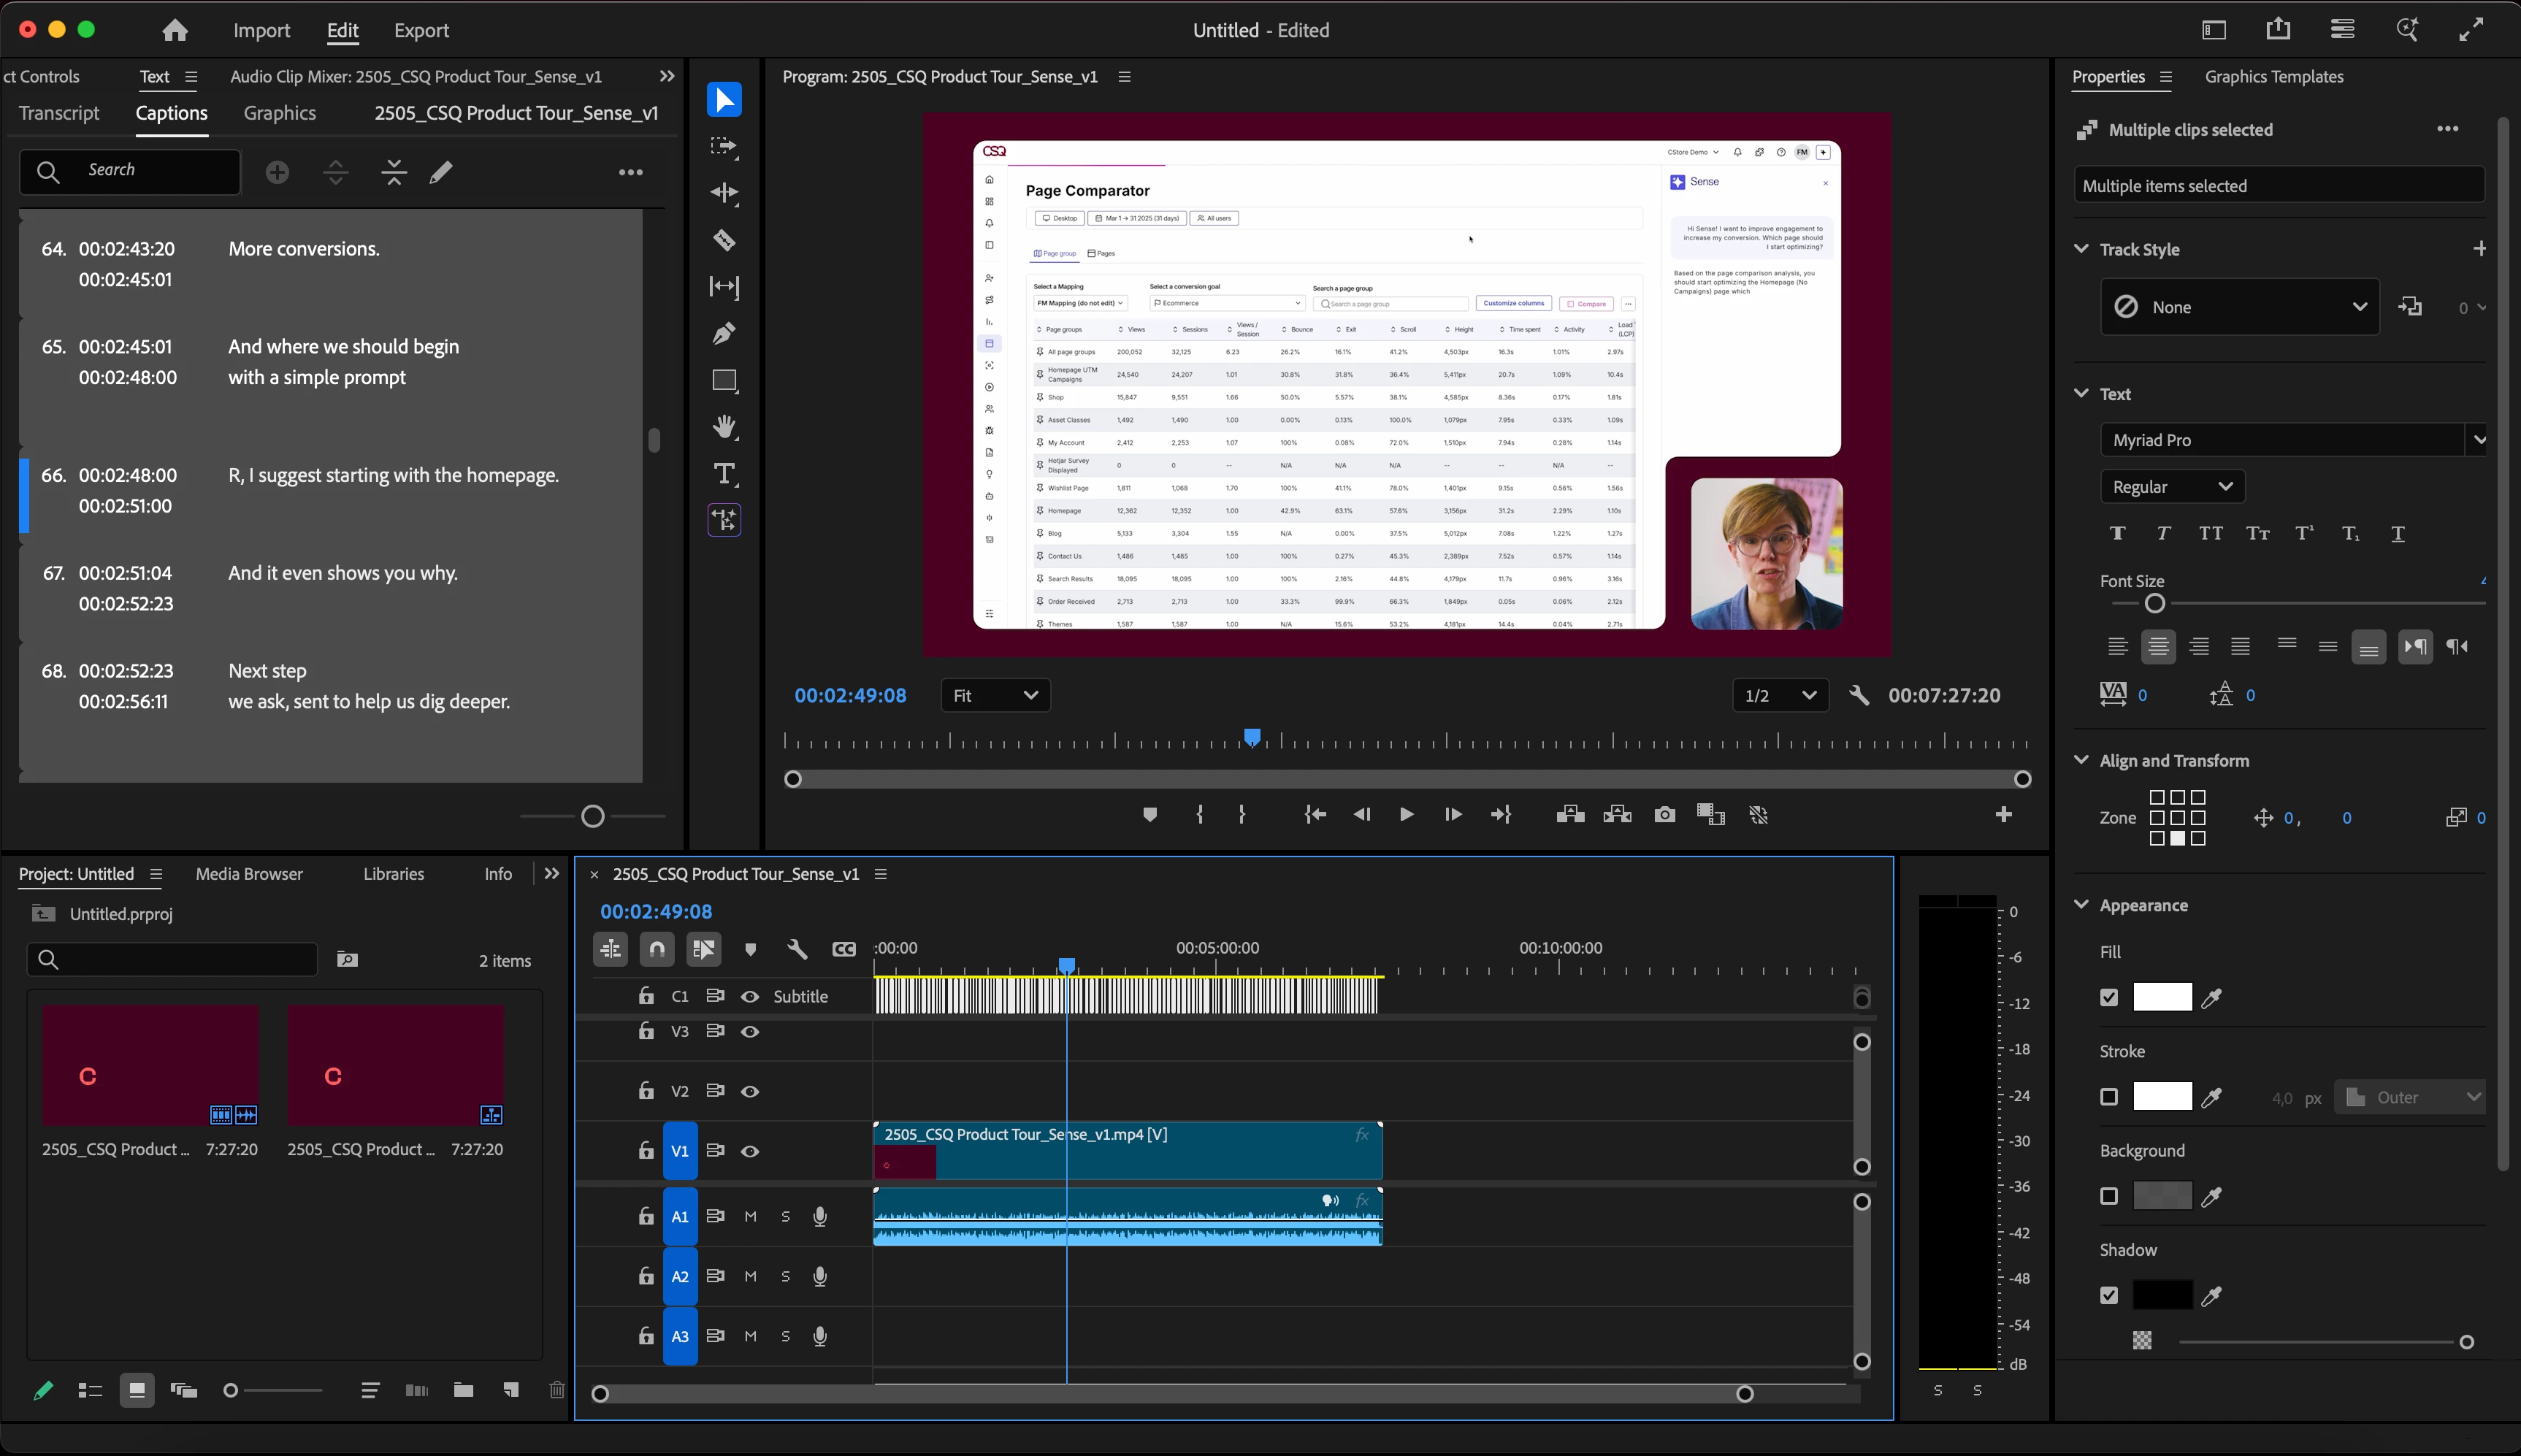Collapse the Align and Transform section

tap(2081, 760)
